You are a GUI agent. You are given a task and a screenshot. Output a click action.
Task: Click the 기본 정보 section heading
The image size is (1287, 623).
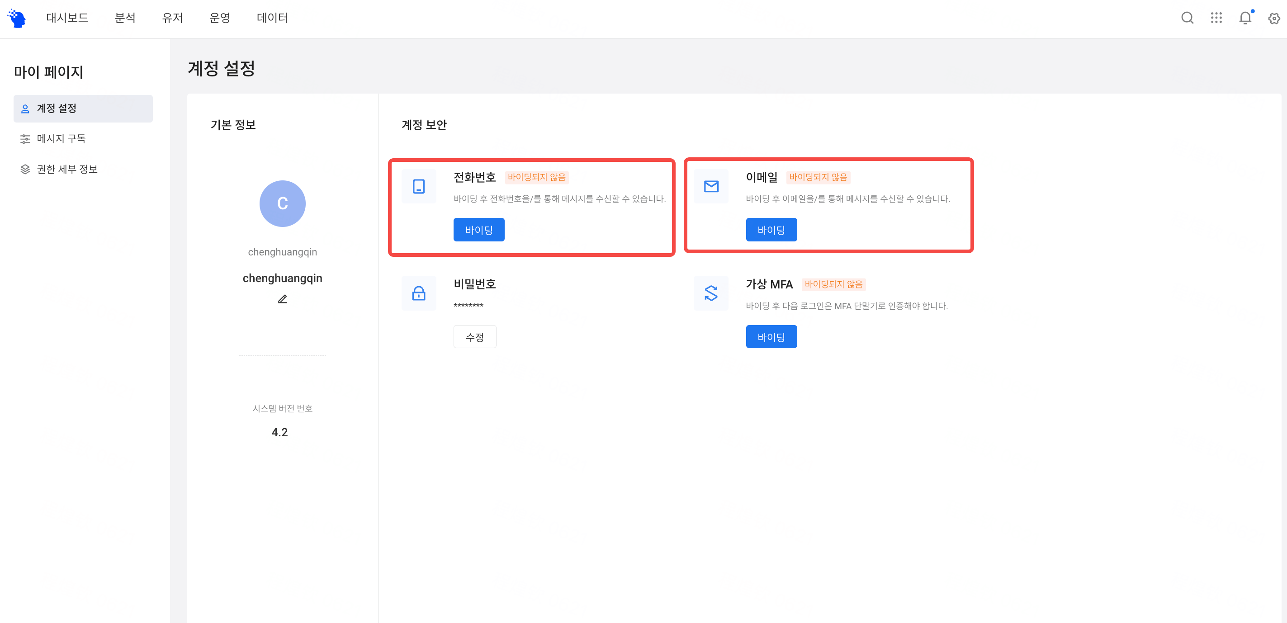(233, 125)
